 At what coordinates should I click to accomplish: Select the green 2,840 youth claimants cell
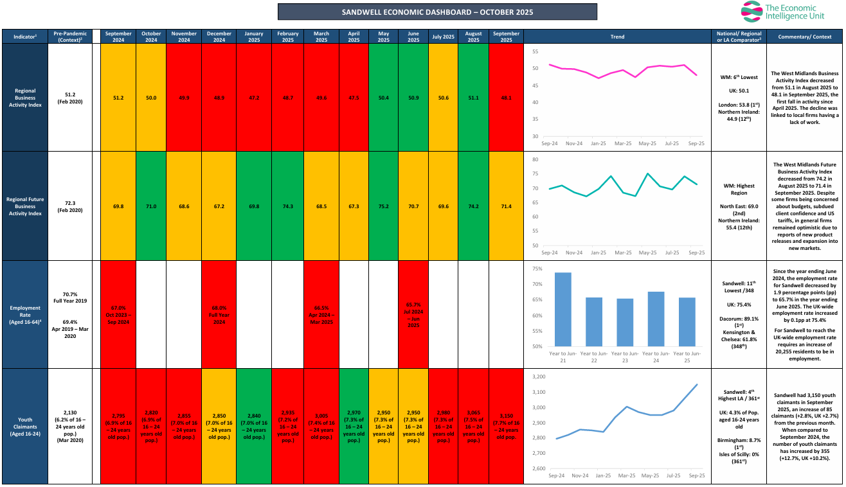coord(253,426)
